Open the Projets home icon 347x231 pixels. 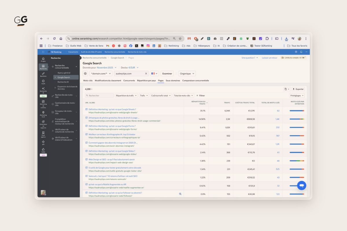[x=43, y=59]
